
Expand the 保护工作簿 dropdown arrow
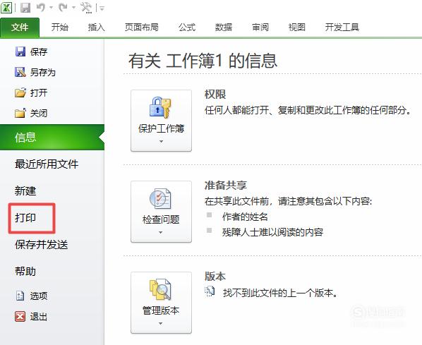[x=161, y=141]
